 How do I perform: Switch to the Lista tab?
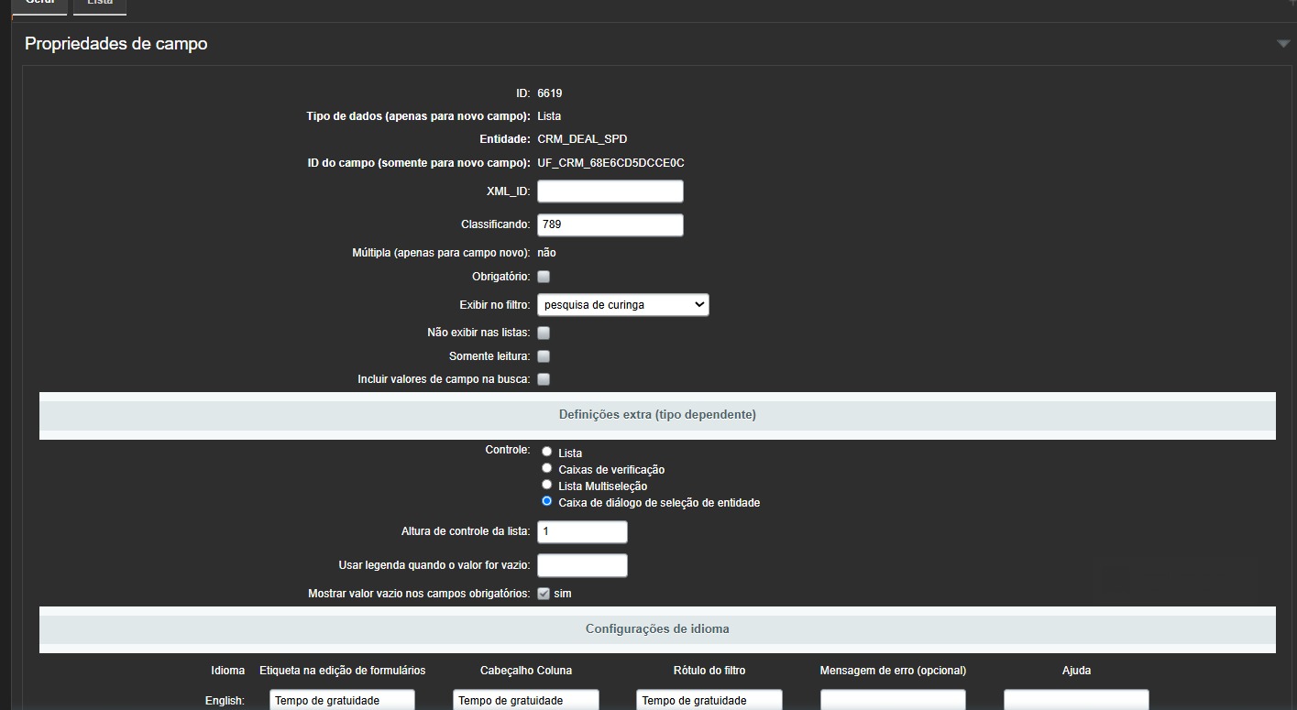click(99, 5)
